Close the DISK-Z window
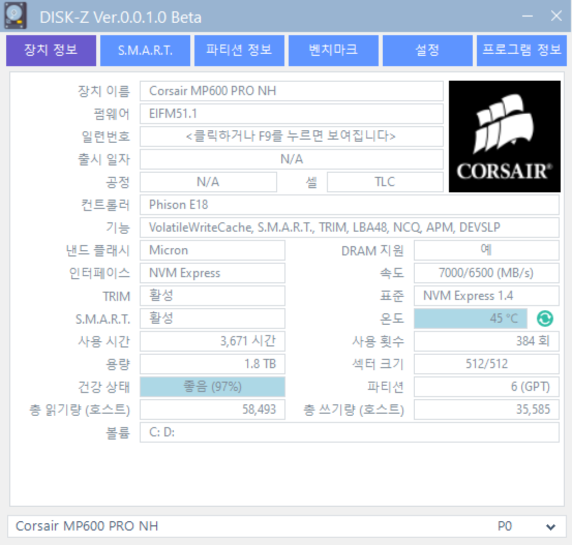Screen dimensions: 572x545 [556, 16]
